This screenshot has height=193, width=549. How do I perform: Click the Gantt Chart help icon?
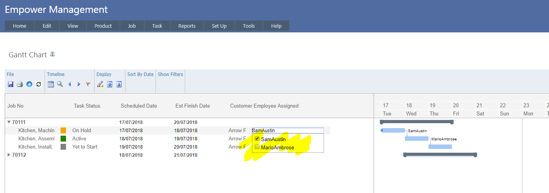coord(52,54)
